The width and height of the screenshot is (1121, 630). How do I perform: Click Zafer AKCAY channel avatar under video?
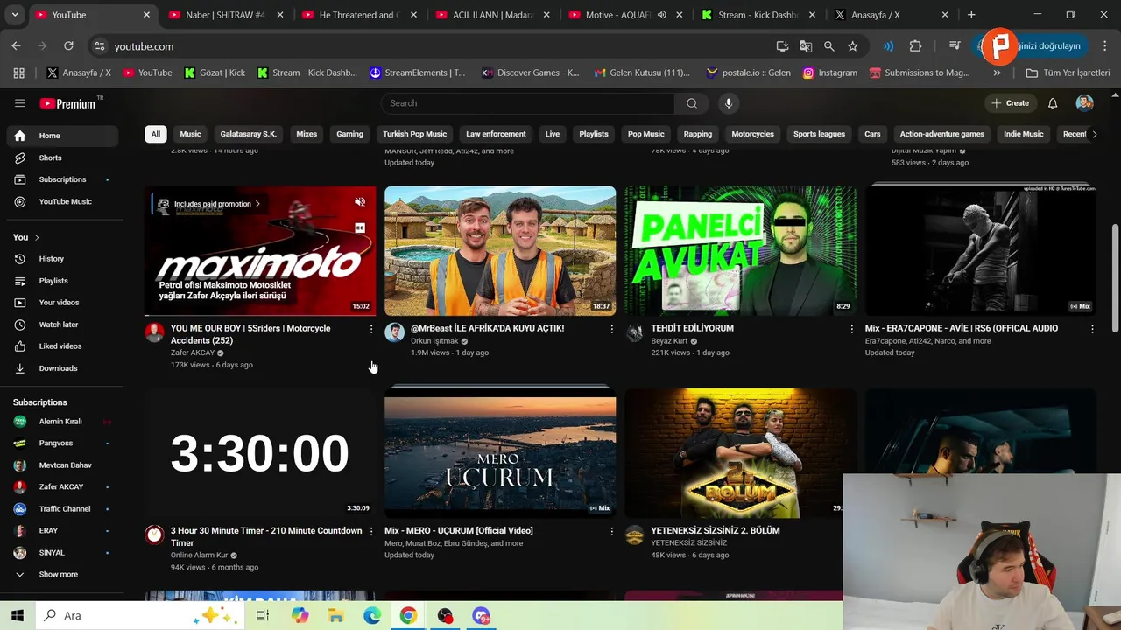click(154, 332)
